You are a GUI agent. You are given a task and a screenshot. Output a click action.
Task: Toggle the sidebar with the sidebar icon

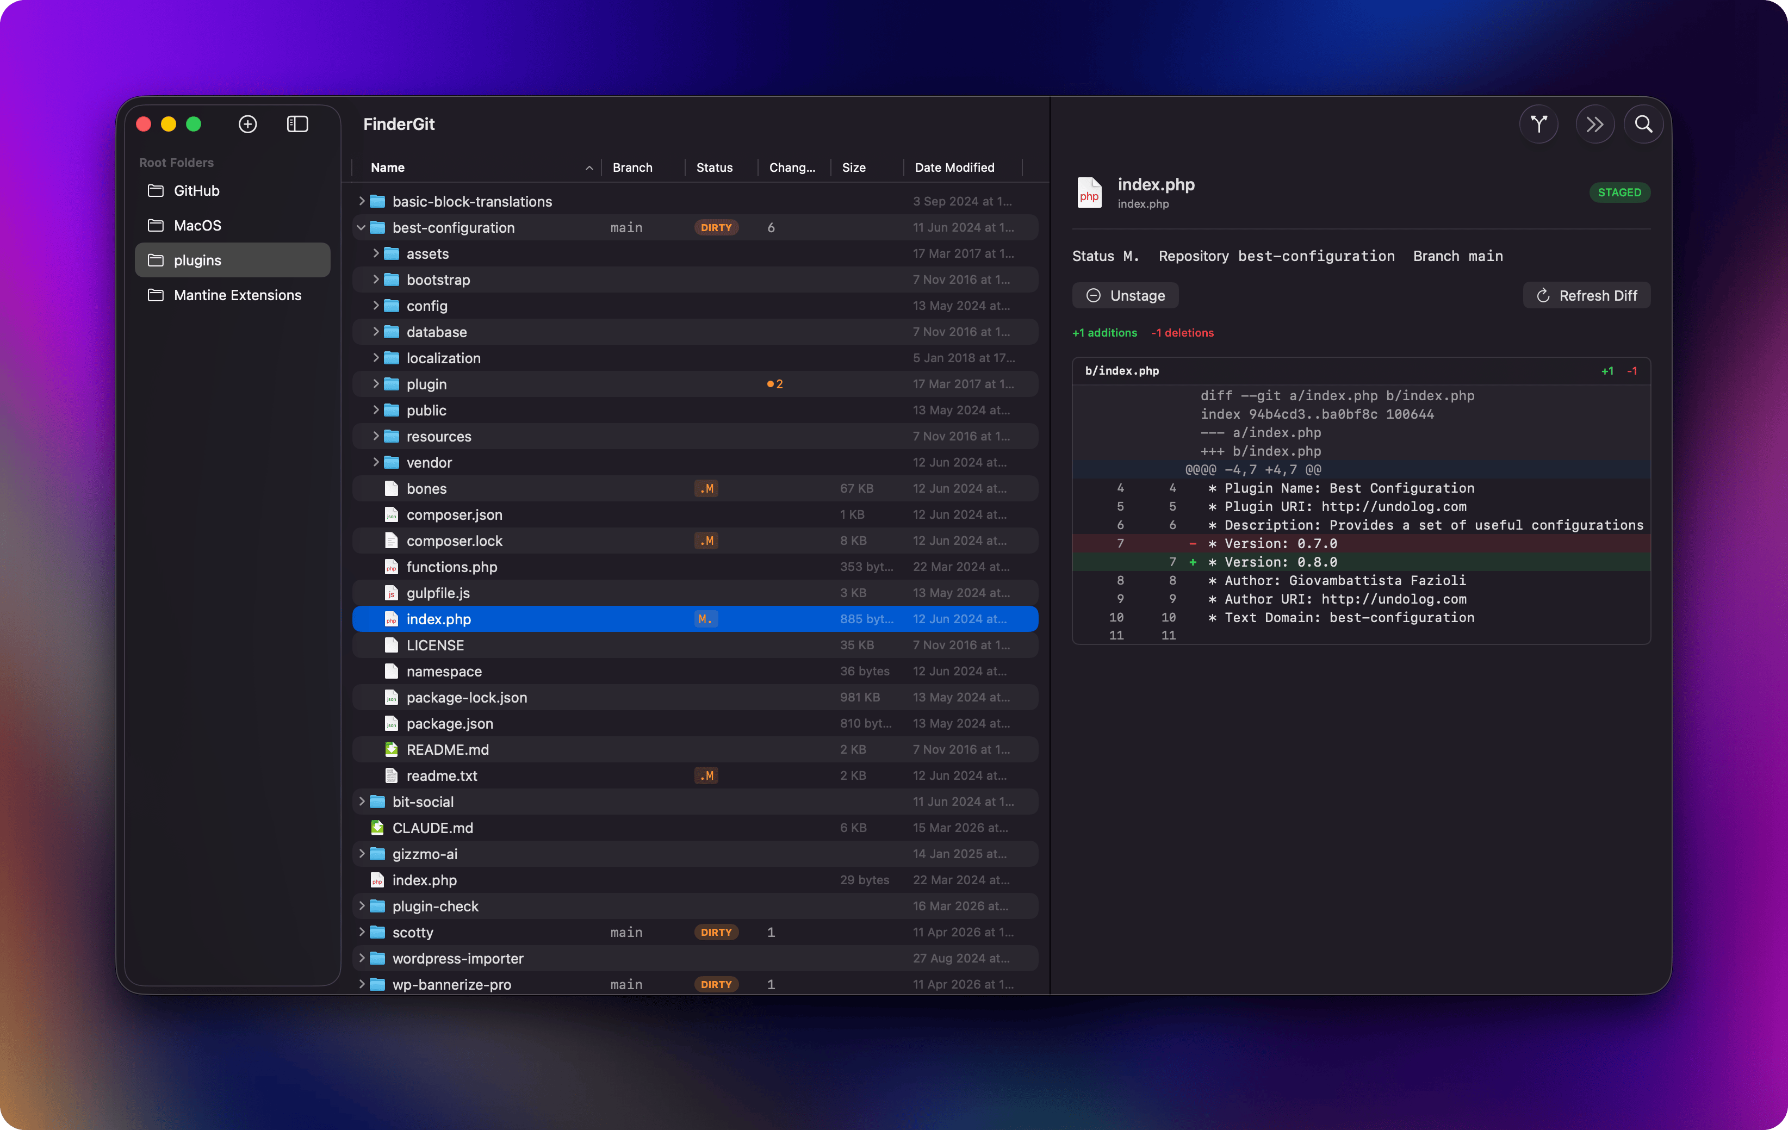pos(296,124)
